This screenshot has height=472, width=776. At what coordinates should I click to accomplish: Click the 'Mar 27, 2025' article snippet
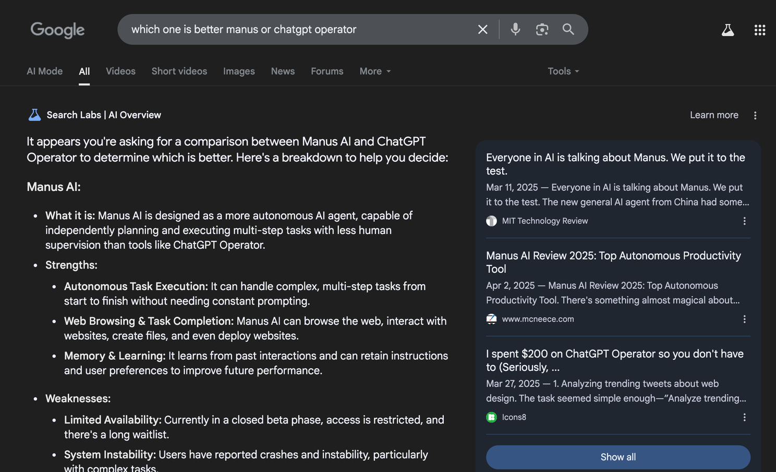click(x=616, y=391)
